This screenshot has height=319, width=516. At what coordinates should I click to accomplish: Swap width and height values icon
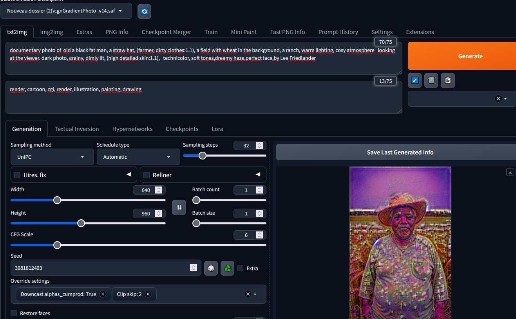pos(179,207)
